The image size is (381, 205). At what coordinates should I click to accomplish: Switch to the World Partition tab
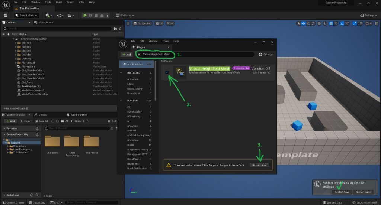tap(77, 115)
